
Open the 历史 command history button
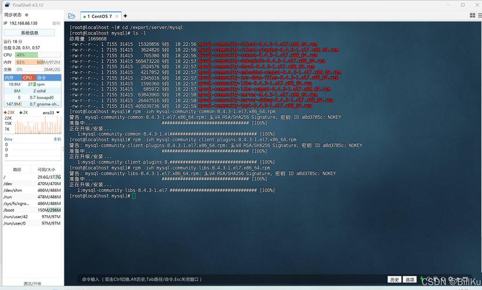coord(395,279)
